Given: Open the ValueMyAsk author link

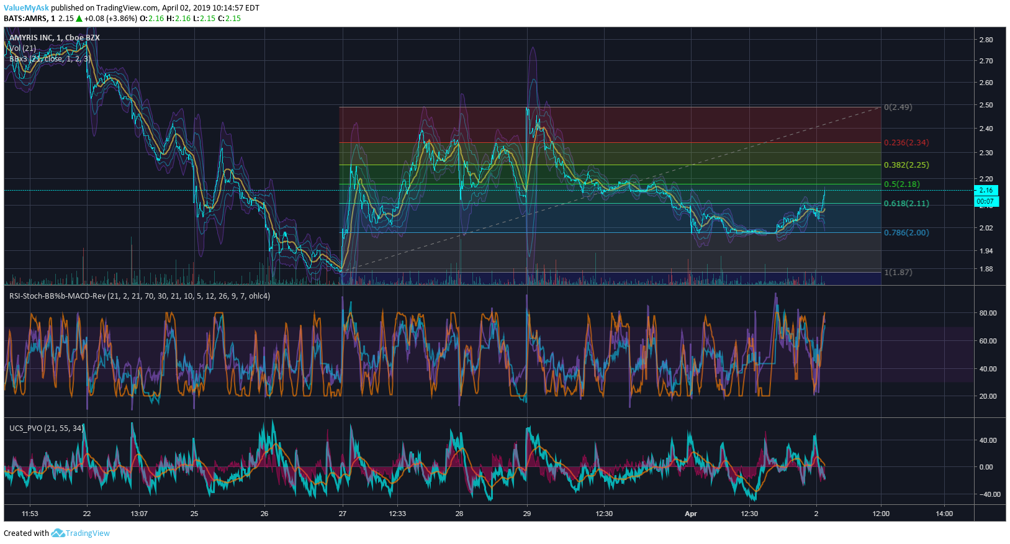Looking at the screenshot, I should pos(26,8).
